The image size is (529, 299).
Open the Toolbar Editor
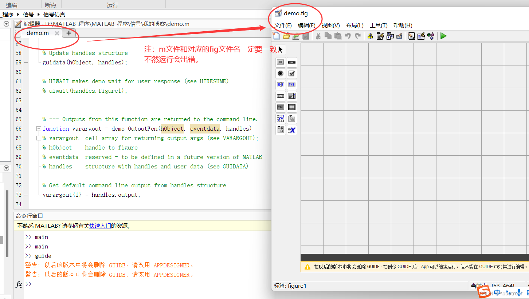tap(399, 36)
